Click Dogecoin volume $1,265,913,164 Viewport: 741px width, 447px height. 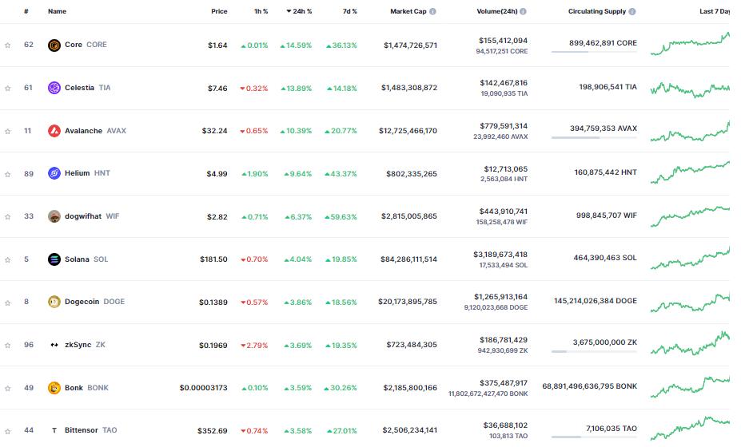pyautogui.click(x=501, y=297)
